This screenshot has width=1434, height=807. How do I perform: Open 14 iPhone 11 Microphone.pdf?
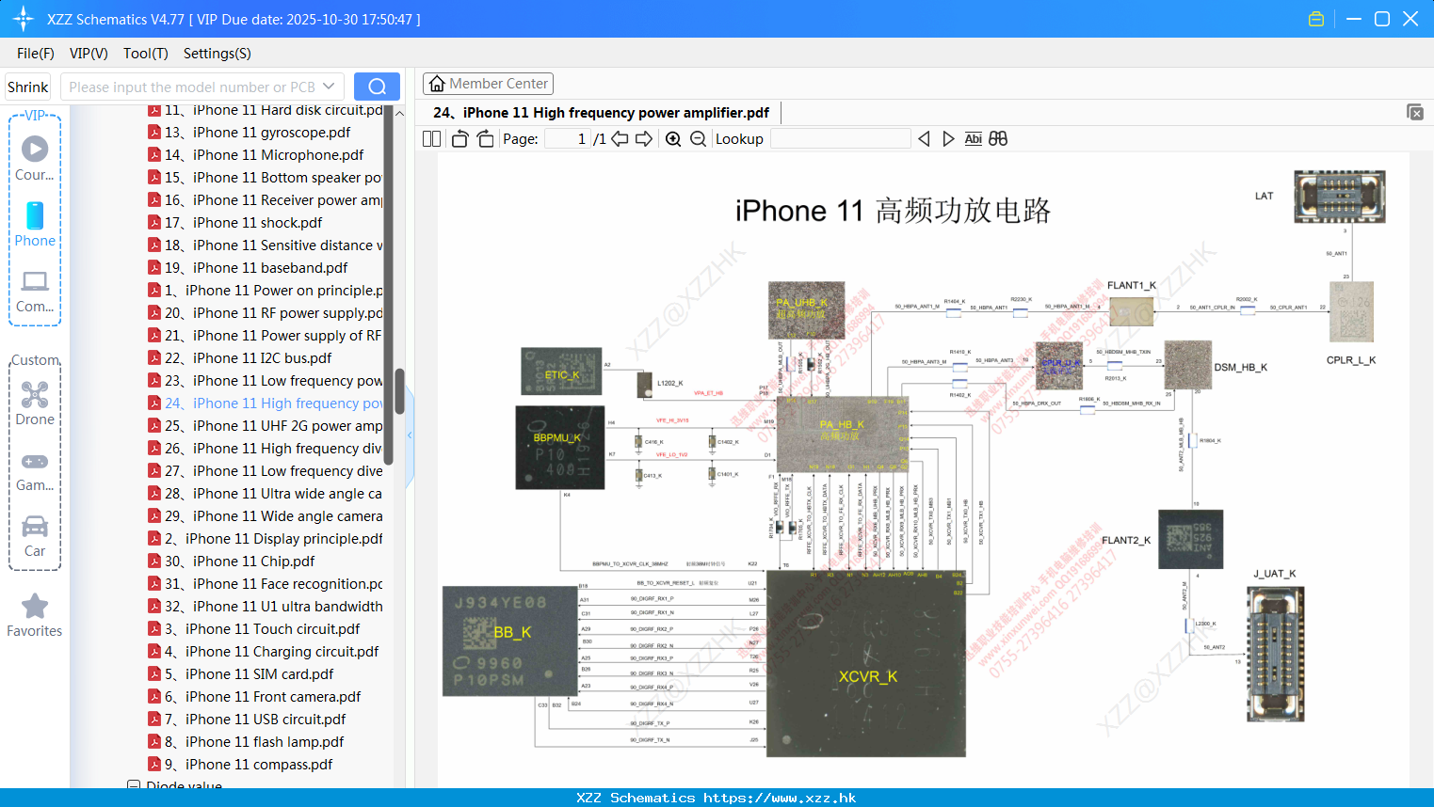tap(255, 155)
